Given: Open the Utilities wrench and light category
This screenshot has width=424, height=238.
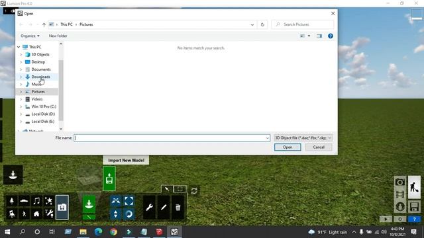Looking at the screenshot, I should click(49, 214).
